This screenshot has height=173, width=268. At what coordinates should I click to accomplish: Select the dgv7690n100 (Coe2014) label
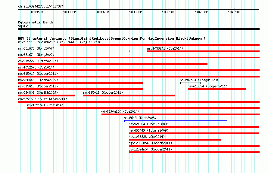pyautogui.click(x=120, y=111)
